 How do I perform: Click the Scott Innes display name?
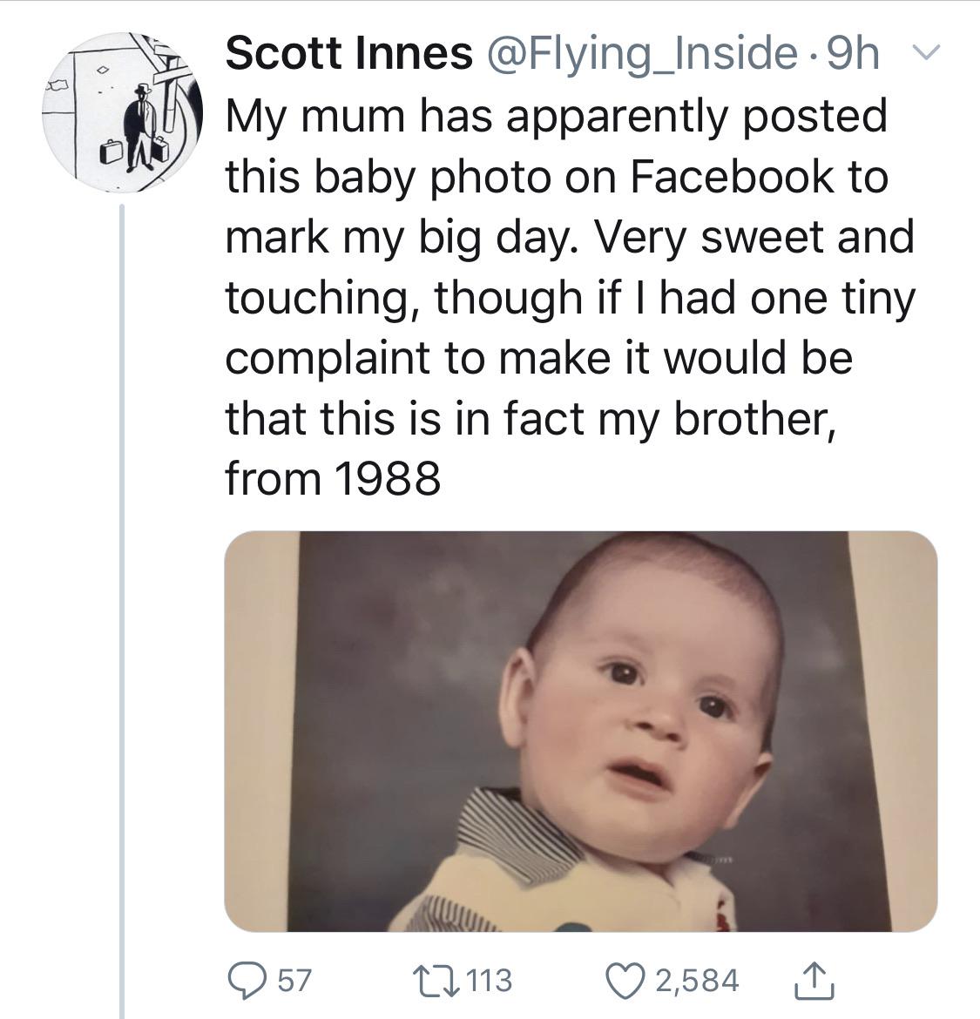348,54
